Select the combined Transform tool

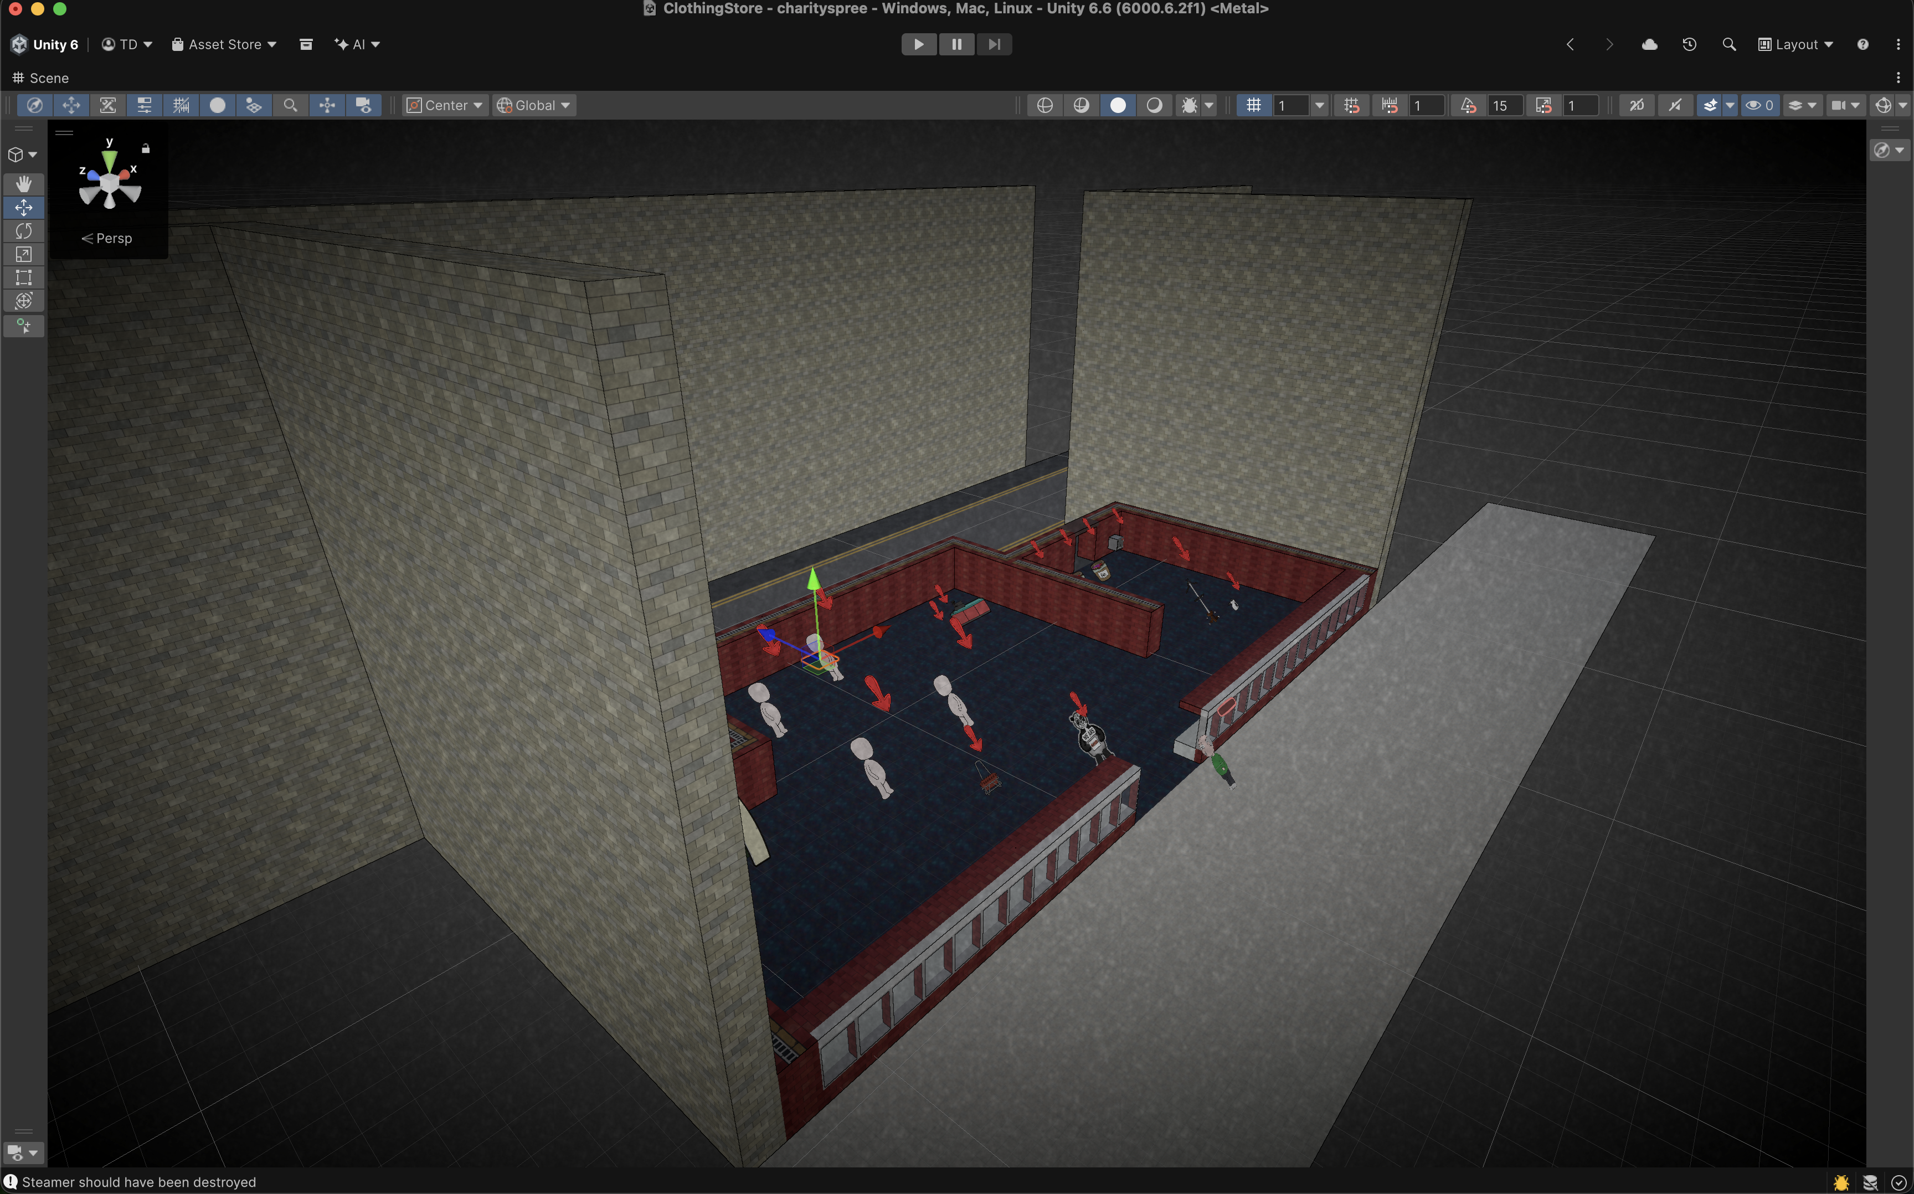tap(24, 301)
